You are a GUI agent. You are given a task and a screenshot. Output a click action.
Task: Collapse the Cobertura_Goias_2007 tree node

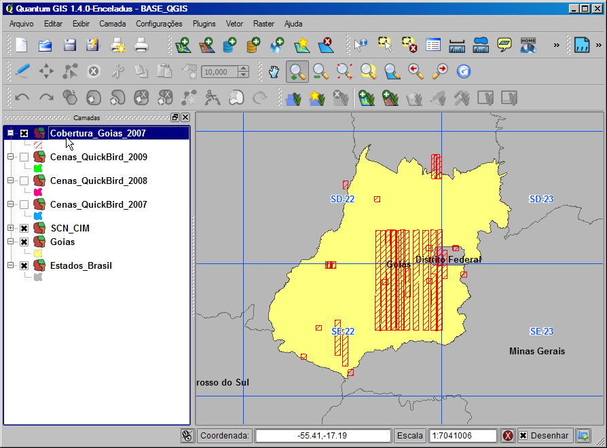click(x=10, y=133)
